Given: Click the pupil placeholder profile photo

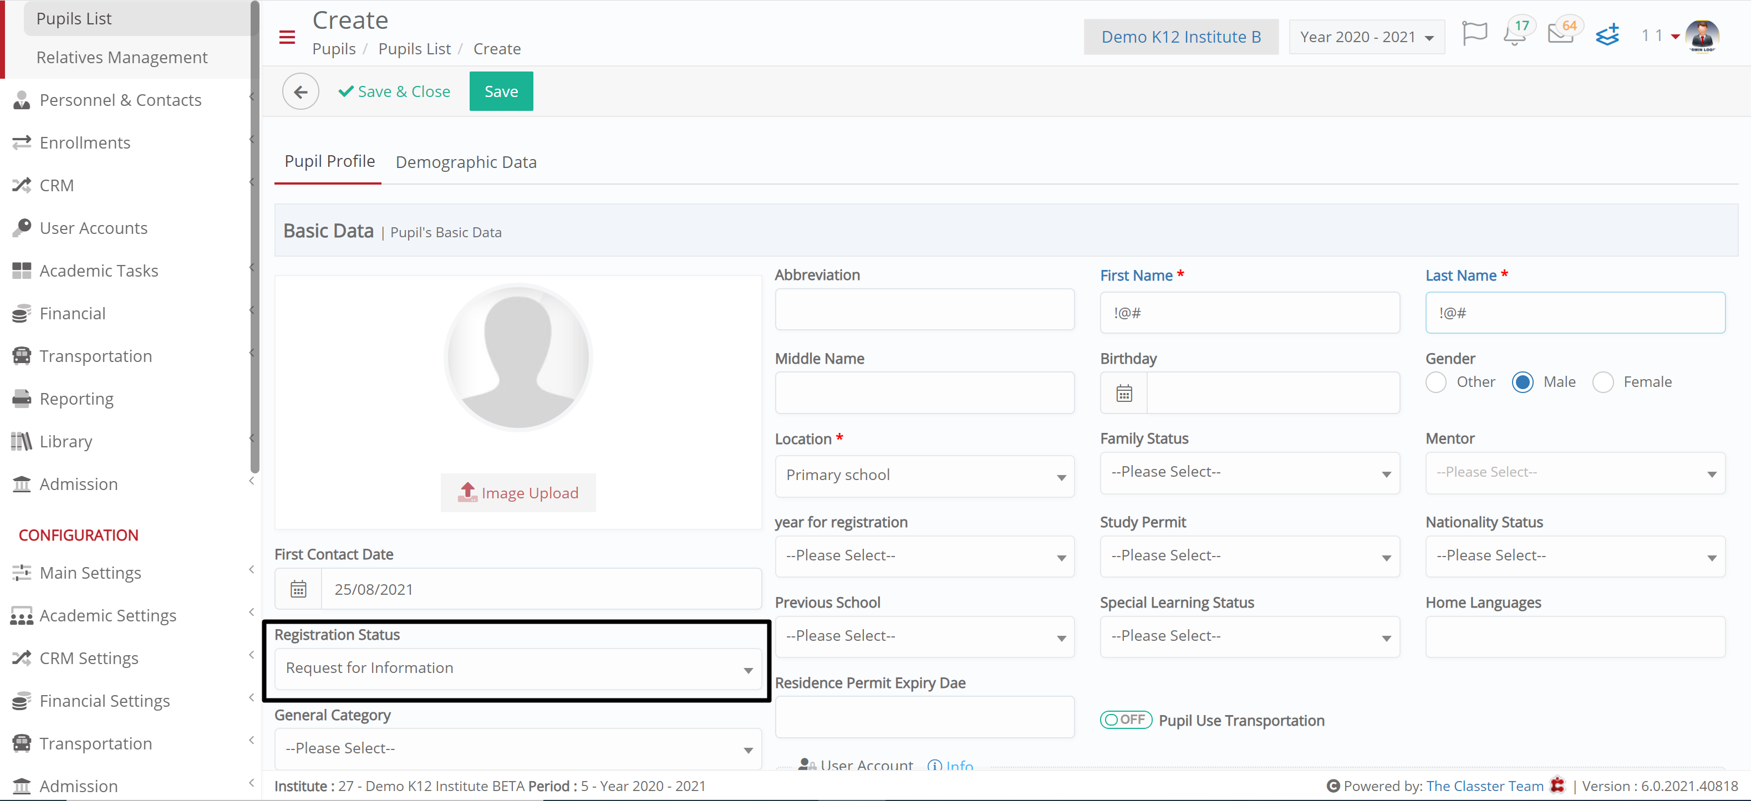Looking at the screenshot, I should [518, 358].
